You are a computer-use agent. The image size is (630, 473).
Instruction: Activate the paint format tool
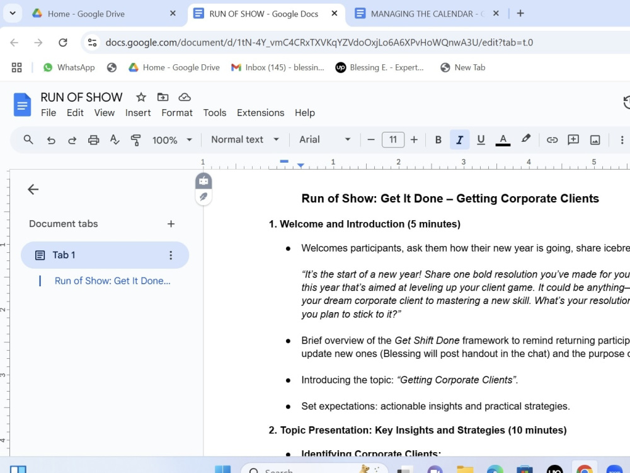tap(136, 140)
